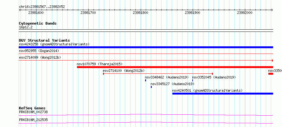Click the red esv2714100 variant line with end caps

158,74
